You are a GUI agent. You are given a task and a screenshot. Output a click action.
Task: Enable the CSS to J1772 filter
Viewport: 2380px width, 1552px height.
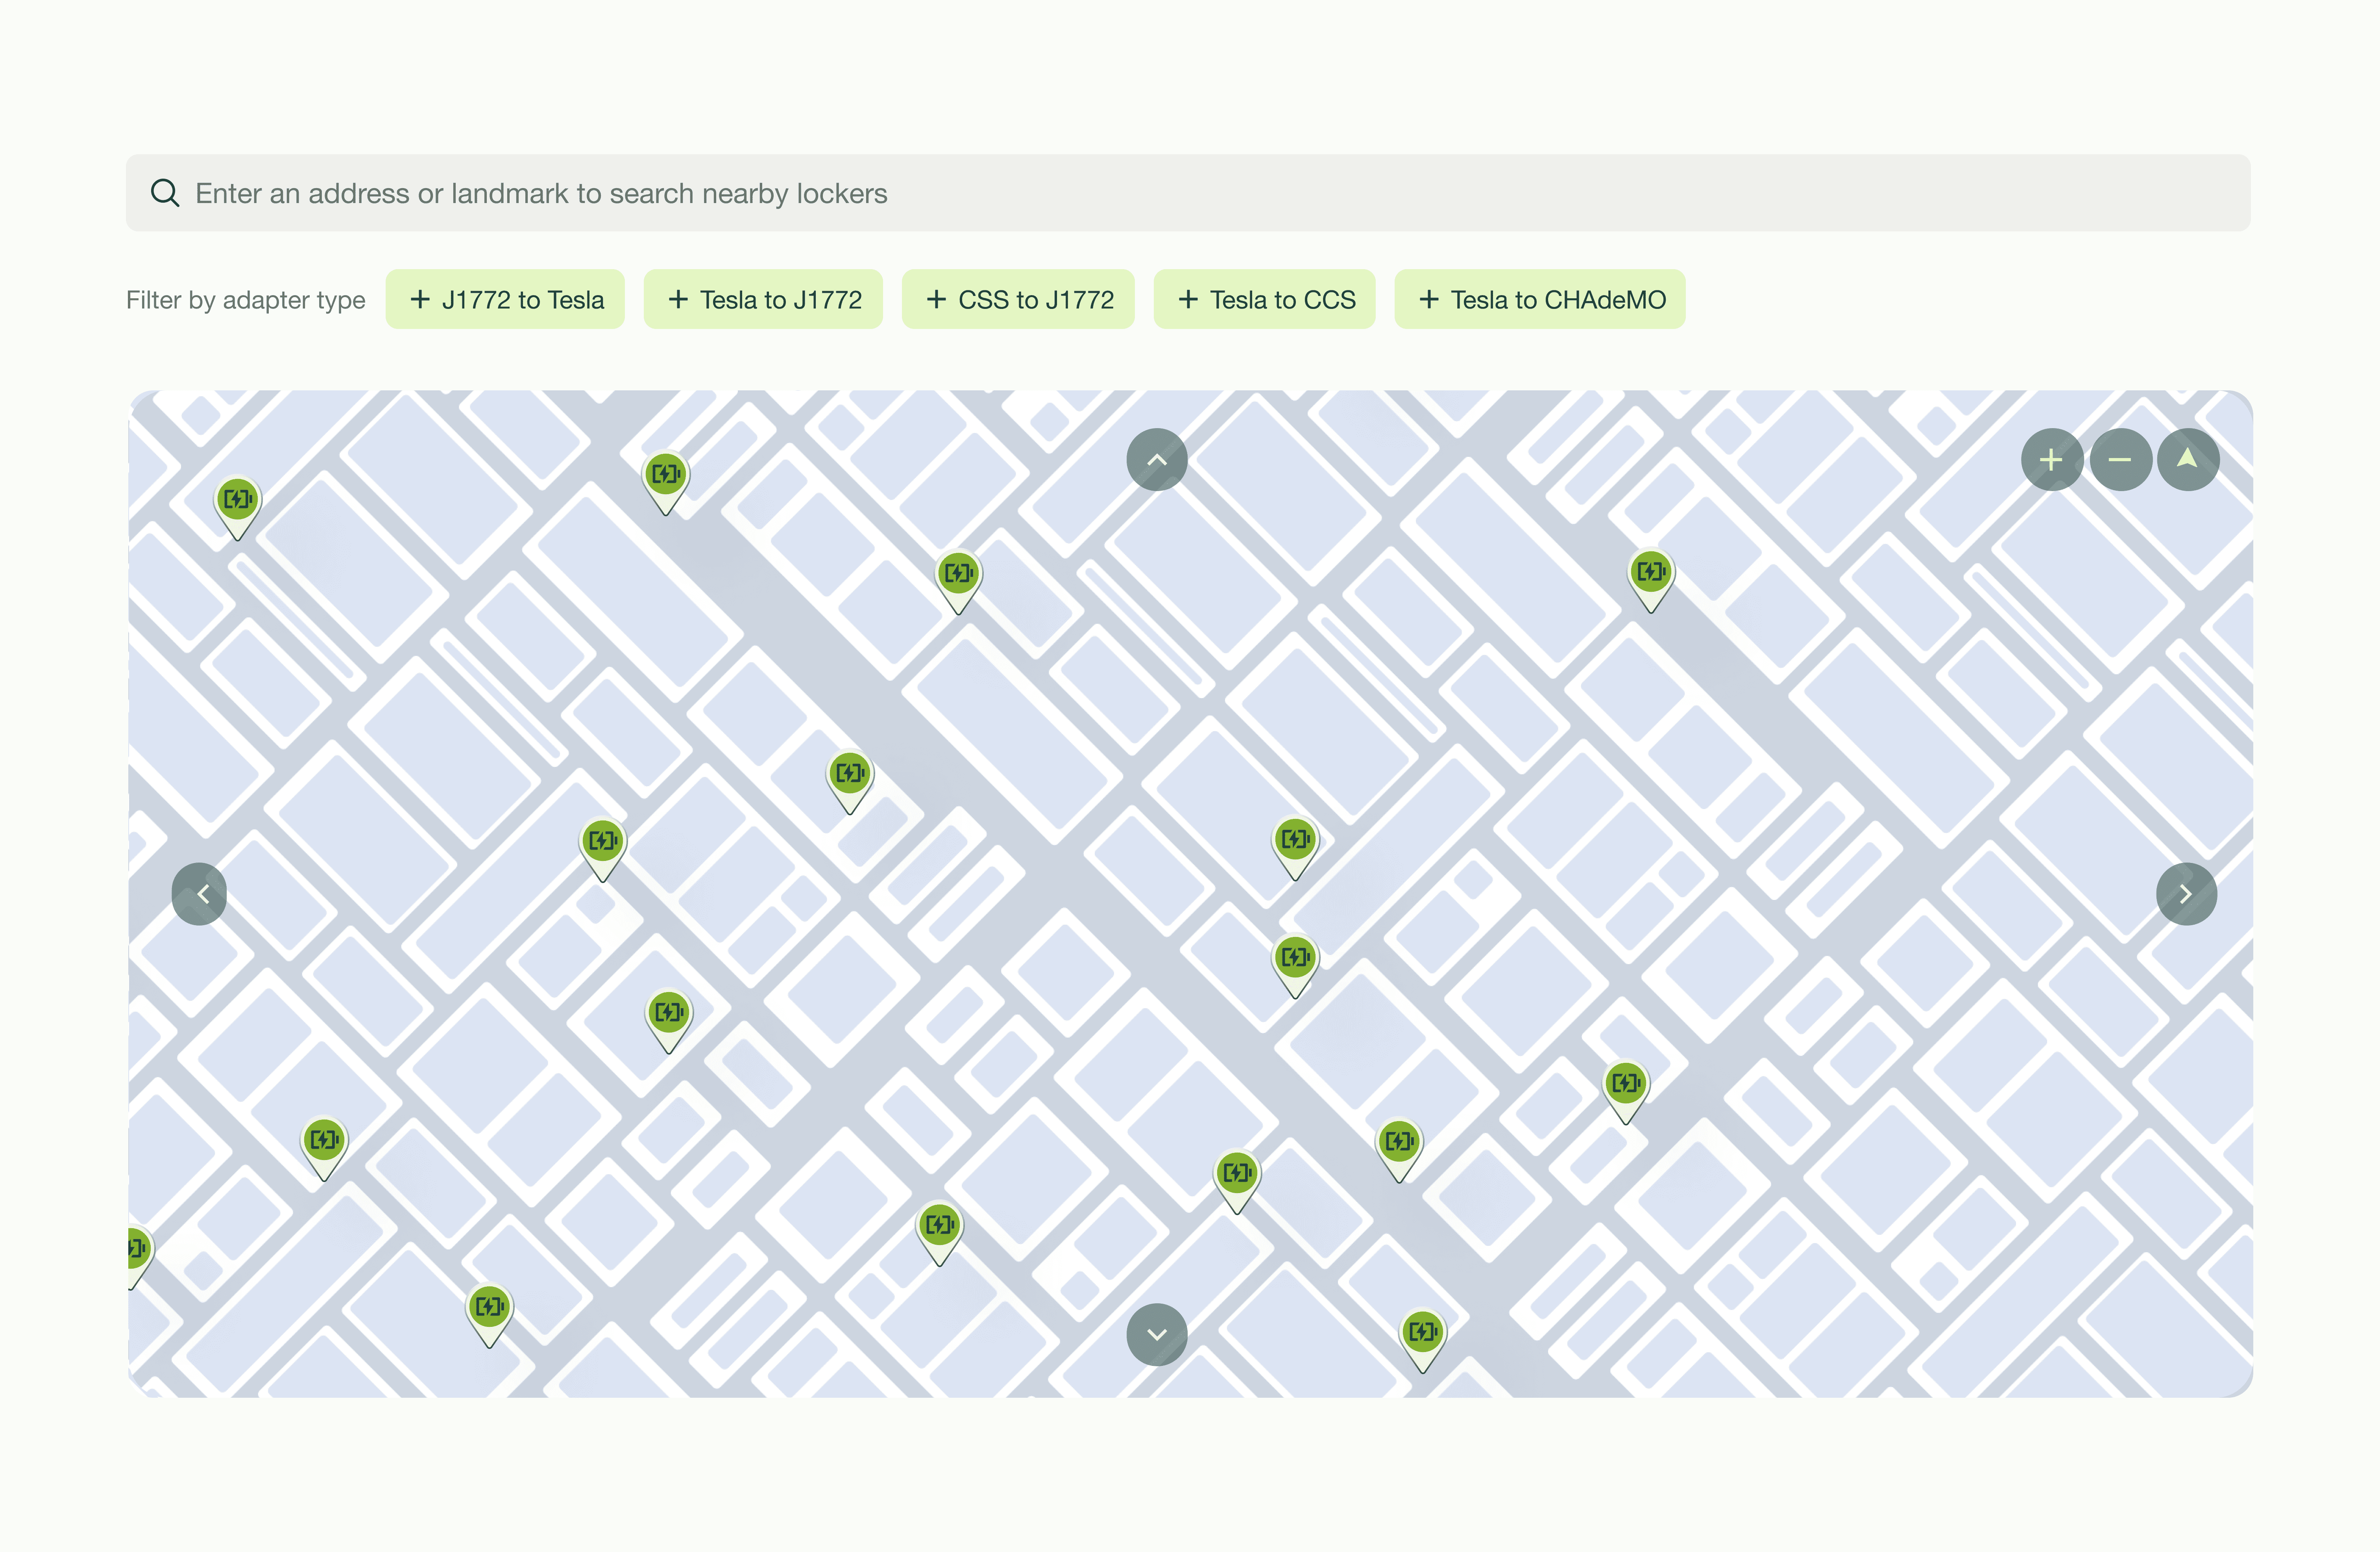point(1018,300)
